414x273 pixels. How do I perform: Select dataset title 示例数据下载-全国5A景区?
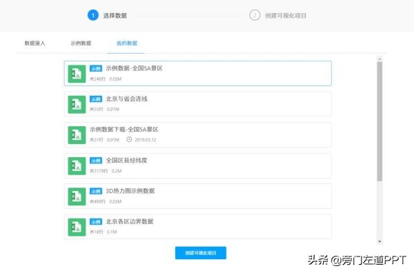click(x=124, y=130)
